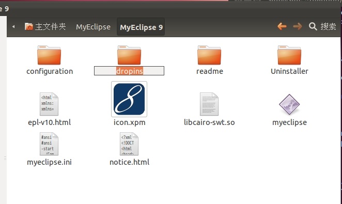Select the myeclipse.ini file icon
342x204 pixels.
49,144
